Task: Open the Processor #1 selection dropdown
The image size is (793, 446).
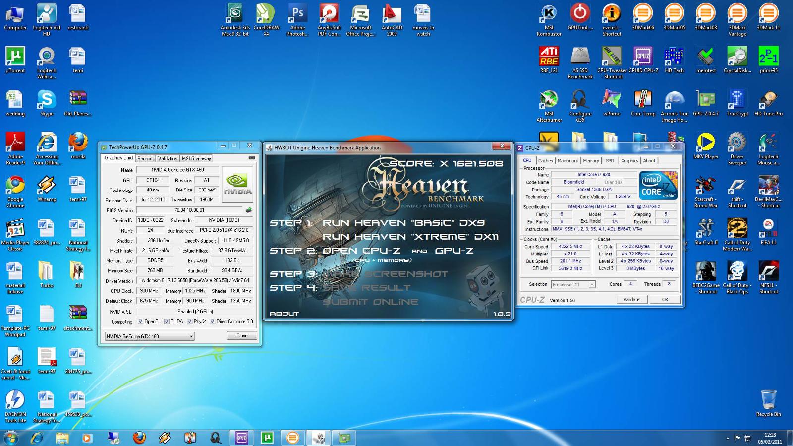Action: point(573,284)
